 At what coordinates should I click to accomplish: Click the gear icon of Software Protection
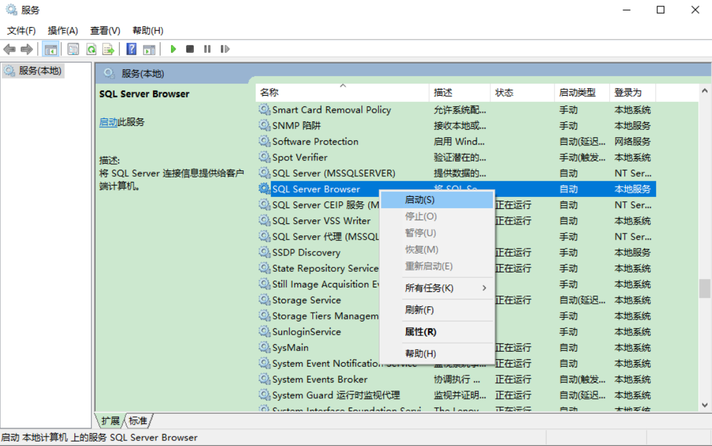[264, 141]
